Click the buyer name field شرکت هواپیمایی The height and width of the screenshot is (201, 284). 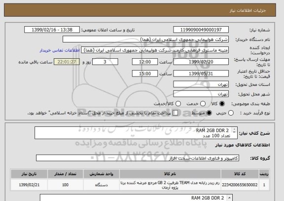point(145,39)
